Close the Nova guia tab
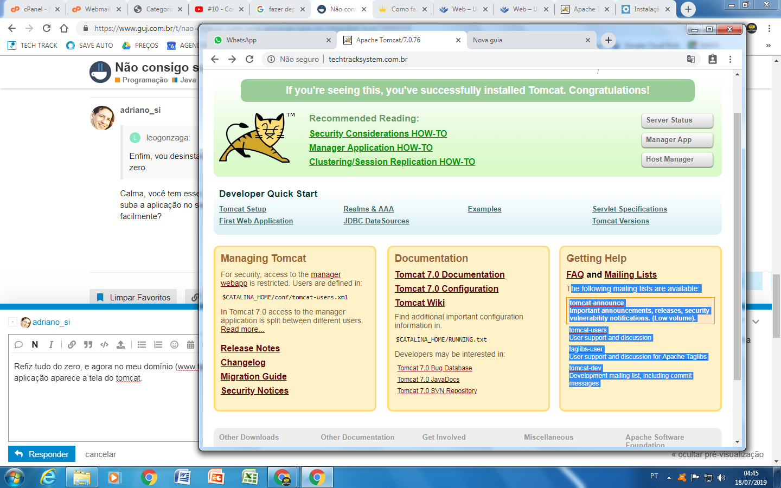 pyautogui.click(x=588, y=40)
